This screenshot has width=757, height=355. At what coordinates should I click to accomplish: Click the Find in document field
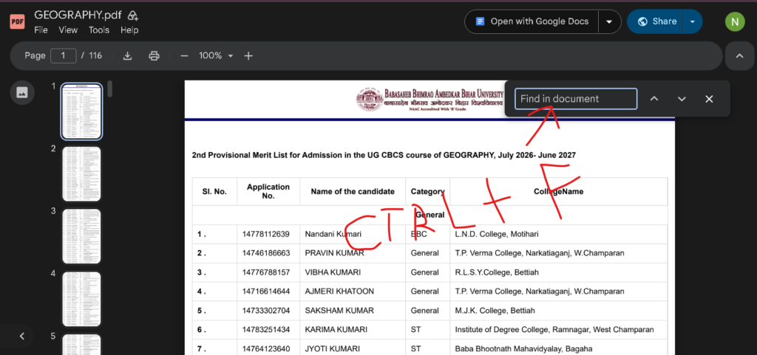(x=575, y=99)
